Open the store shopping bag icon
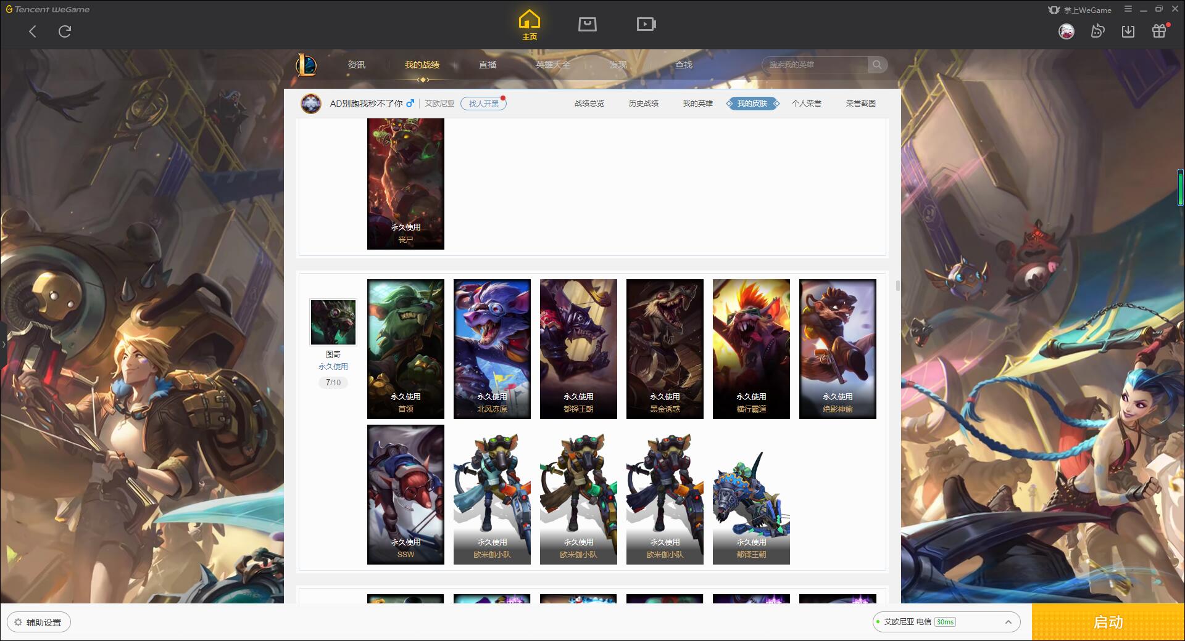Image resolution: width=1185 pixels, height=641 pixels. [587, 24]
